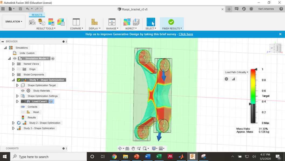Click the Inspect surface probe icon
Viewport: 285px width, 161px height.
pos(127,22)
